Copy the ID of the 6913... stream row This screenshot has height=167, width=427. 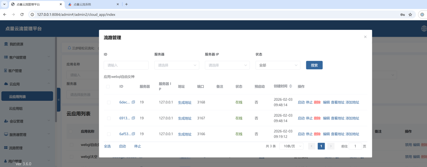pyautogui.click(x=133, y=118)
